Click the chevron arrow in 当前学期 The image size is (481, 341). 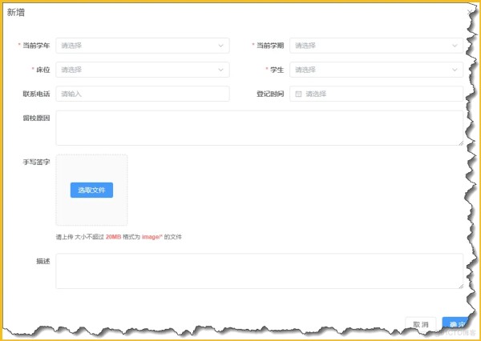click(x=455, y=46)
